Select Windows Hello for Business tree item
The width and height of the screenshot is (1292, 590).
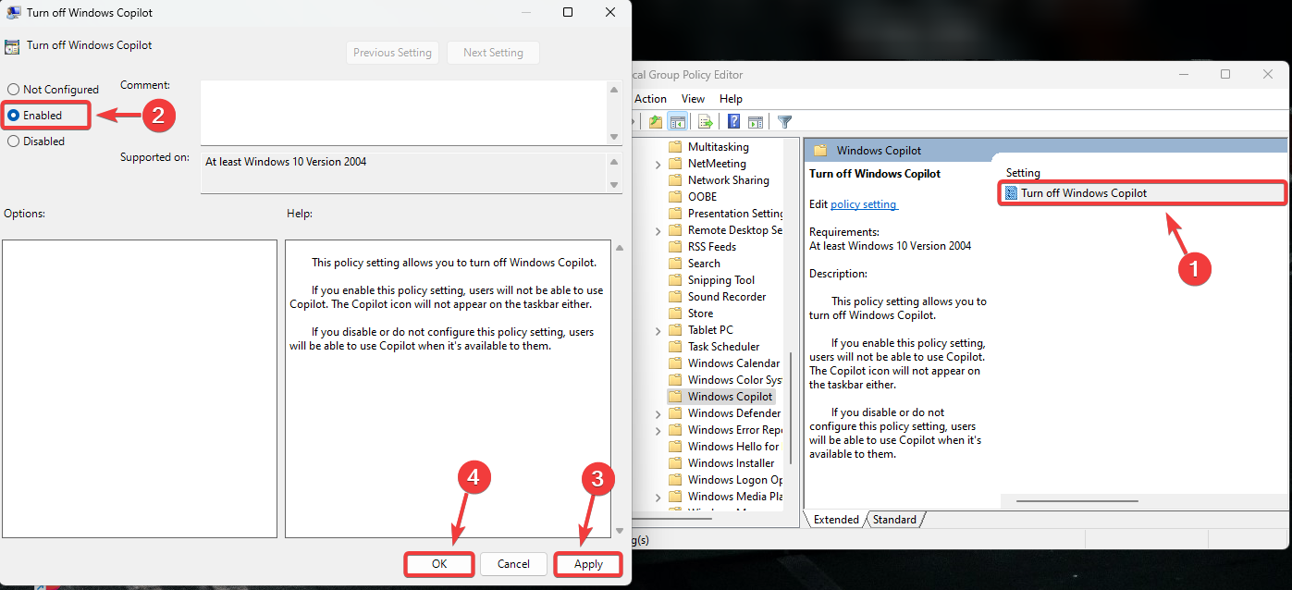click(733, 447)
